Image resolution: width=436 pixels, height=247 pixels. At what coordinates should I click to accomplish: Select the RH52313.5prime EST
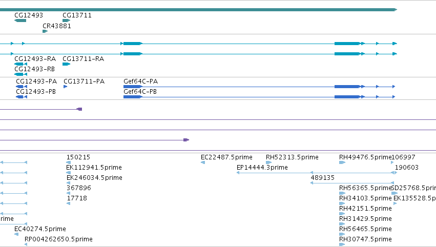(268, 162)
